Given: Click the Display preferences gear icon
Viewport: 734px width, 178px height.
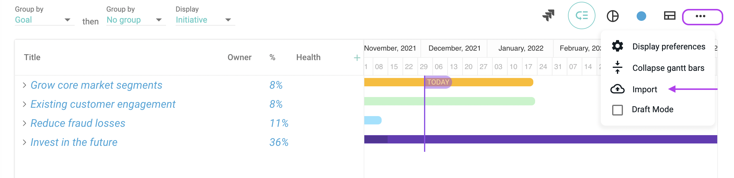Looking at the screenshot, I should [x=617, y=46].
